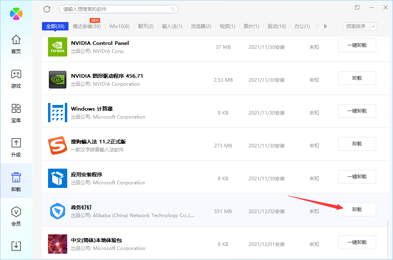Select the NVIDIA Control Panel title text
The image size is (393, 260).
[100, 43]
